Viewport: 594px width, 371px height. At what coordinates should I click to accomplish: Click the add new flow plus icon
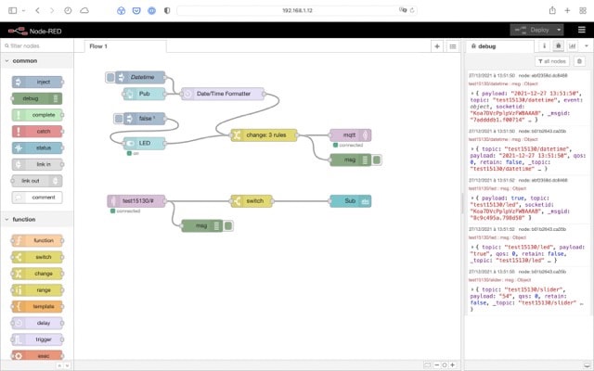(x=437, y=45)
